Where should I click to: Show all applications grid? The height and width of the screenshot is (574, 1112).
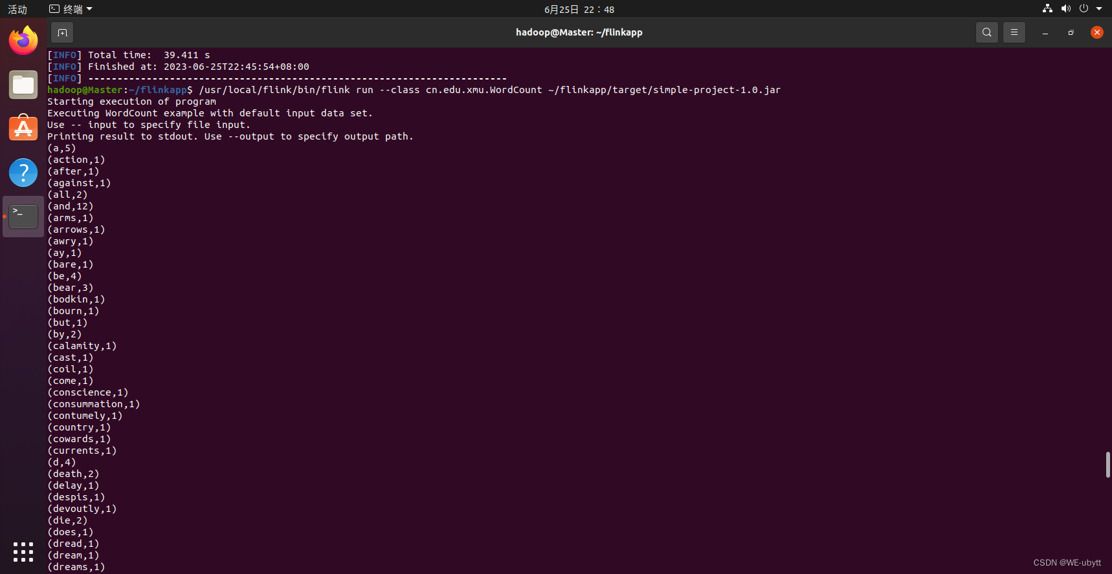(23, 551)
